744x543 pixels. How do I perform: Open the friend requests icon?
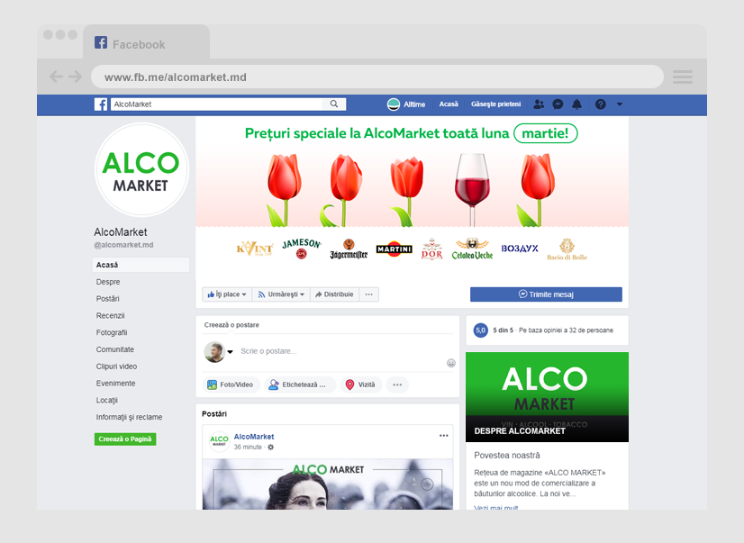539,104
